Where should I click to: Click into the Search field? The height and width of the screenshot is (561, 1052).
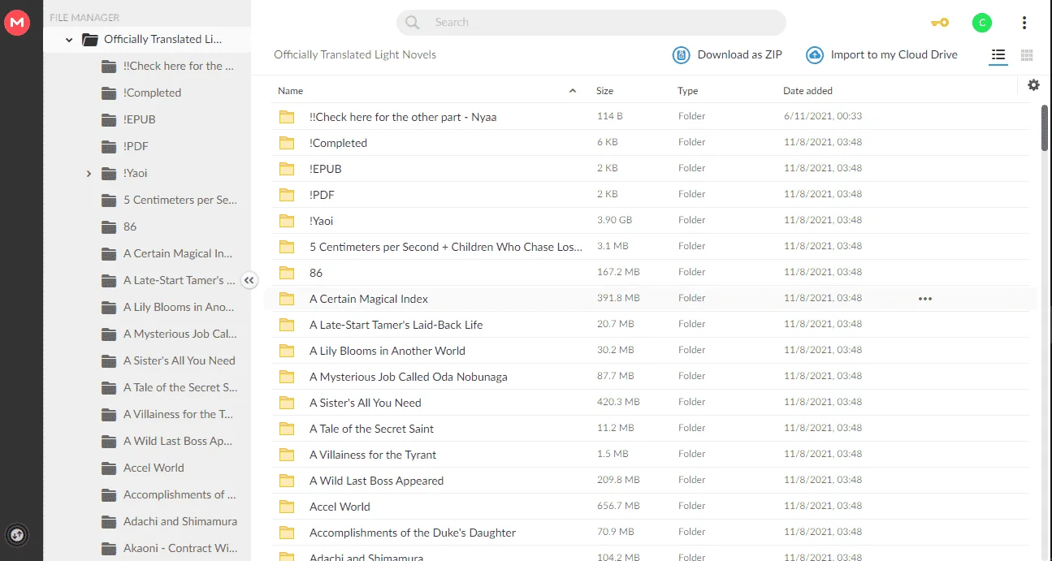point(591,23)
